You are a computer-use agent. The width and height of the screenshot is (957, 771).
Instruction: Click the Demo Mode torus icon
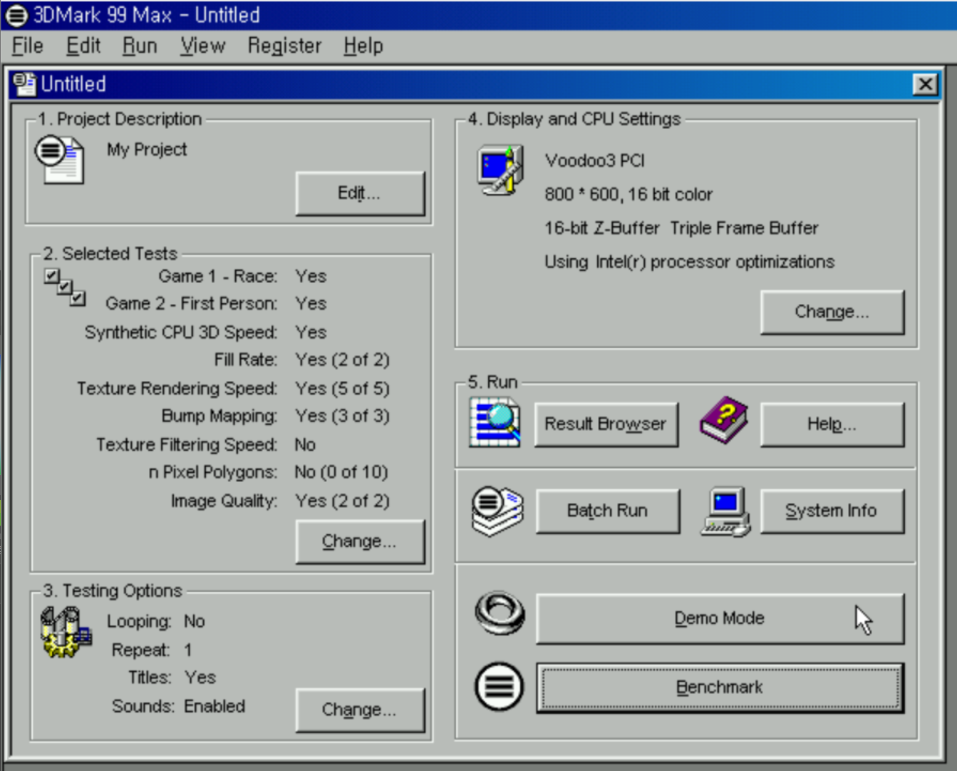(x=500, y=613)
